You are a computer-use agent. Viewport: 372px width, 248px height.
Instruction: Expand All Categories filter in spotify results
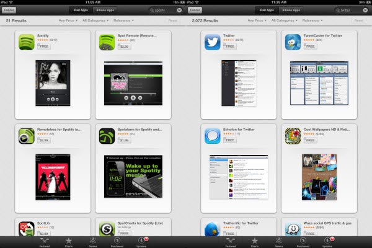95,20
